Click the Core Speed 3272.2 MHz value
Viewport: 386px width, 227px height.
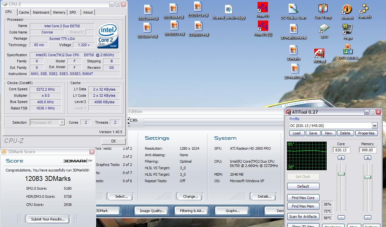(46, 89)
